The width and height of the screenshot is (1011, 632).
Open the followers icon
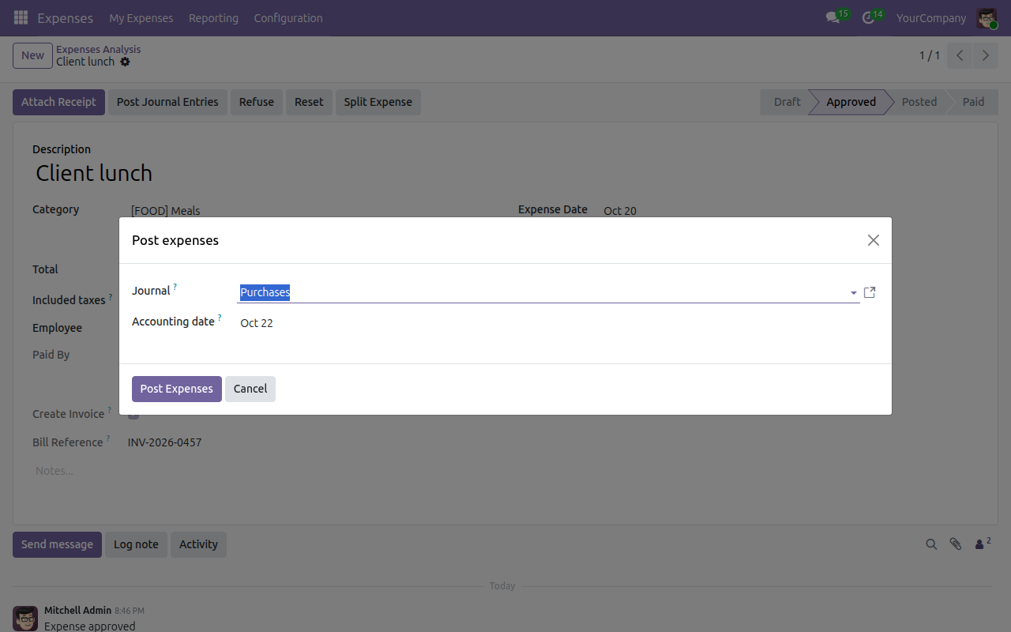coord(983,544)
